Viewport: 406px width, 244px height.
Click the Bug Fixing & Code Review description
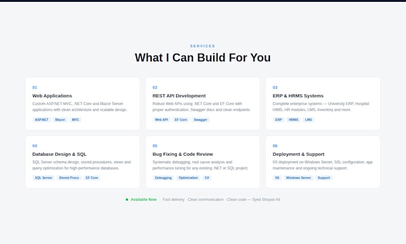(x=201, y=165)
